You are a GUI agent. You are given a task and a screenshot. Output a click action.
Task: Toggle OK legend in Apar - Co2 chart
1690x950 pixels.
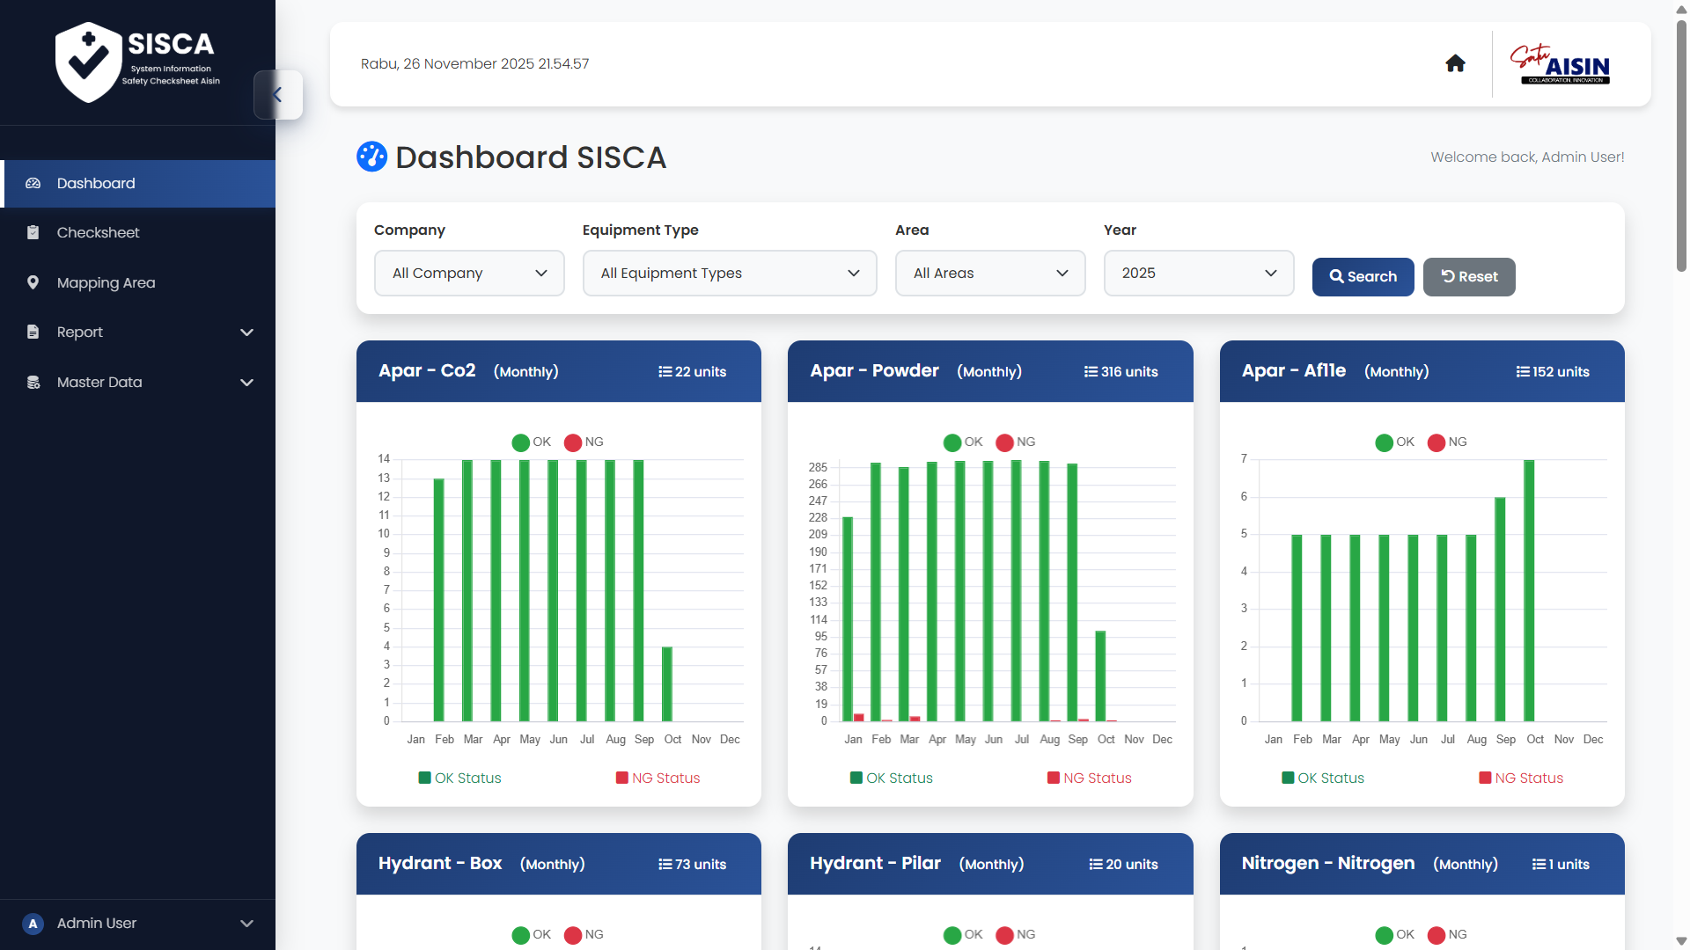point(532,442)
